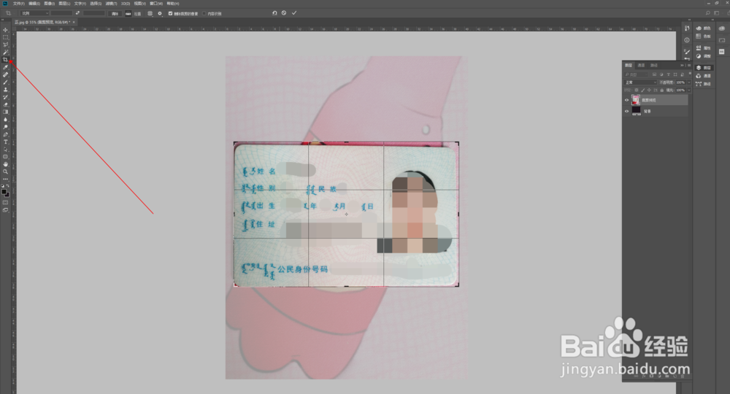Open the 3D menu

[126, 4]
